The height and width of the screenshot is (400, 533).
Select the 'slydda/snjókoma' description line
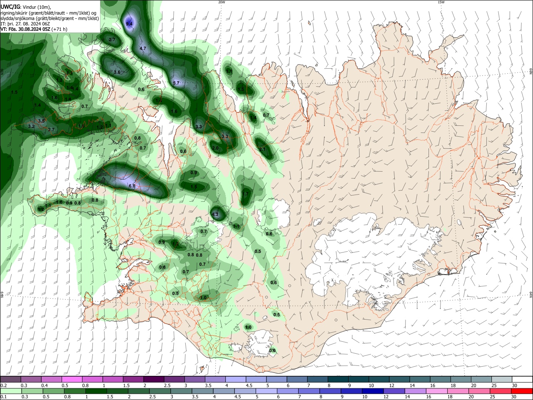(x=50, y=18)
